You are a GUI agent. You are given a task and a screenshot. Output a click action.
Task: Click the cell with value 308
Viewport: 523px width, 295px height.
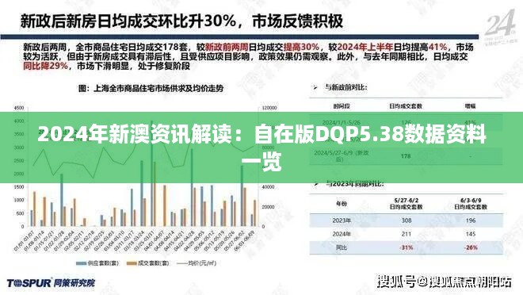[407, 220]
